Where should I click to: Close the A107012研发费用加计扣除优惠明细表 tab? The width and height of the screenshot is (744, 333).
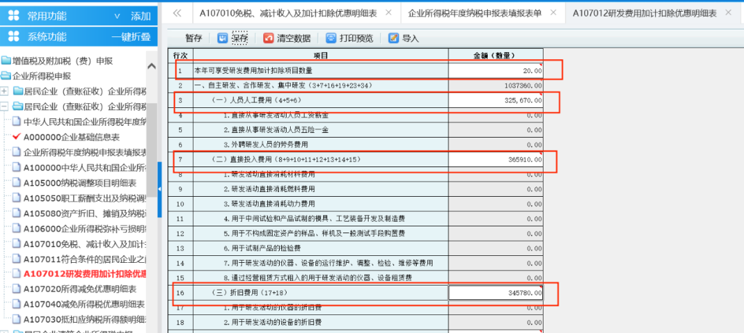729,13
